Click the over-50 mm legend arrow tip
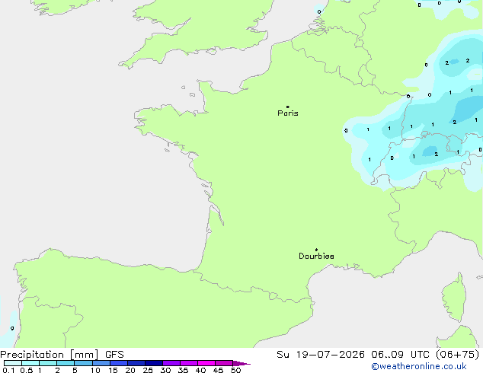 coord(241,363)
